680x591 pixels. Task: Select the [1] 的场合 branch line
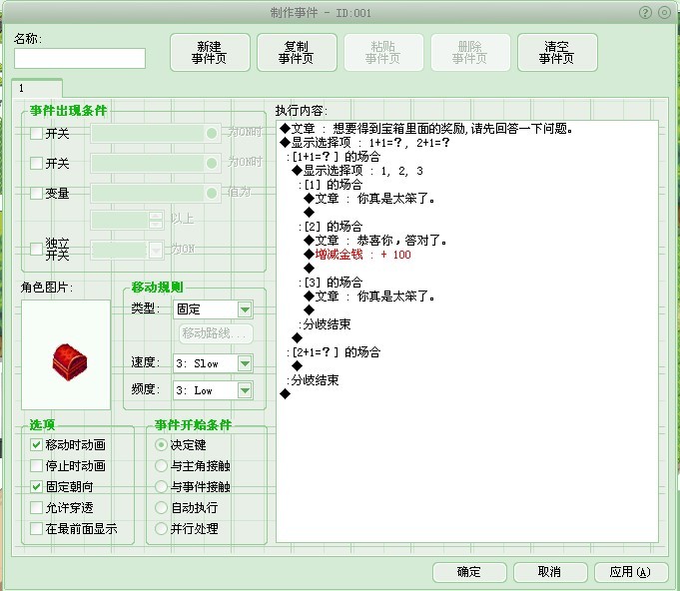pyautogui.click(x=331, y=185)
